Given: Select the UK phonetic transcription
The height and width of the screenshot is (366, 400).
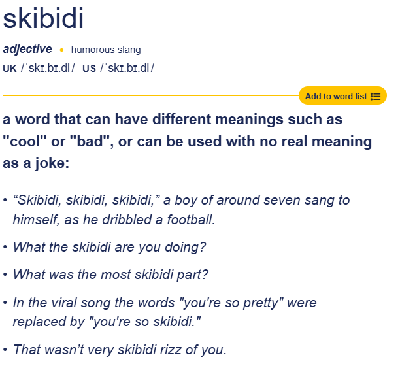Looking at the screenshot, I should pos(47,69).
